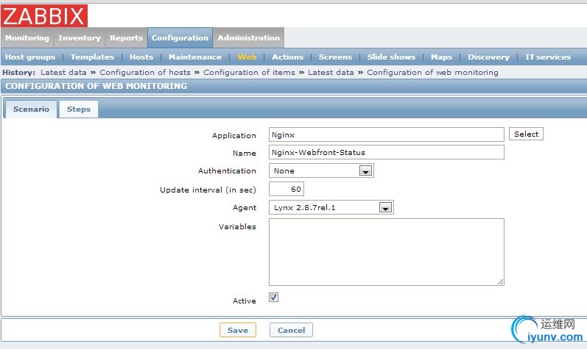Open Maintenance submenu
This screenshot has height=349, width=587.
click(195, 57)
